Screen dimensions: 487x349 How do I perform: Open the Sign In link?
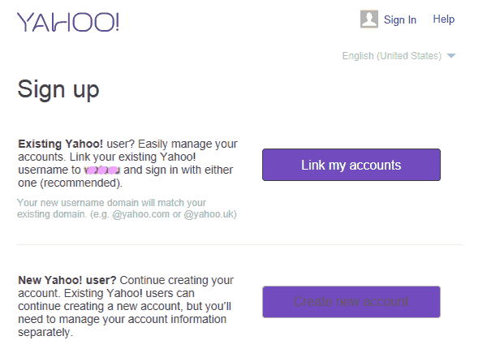400,19
